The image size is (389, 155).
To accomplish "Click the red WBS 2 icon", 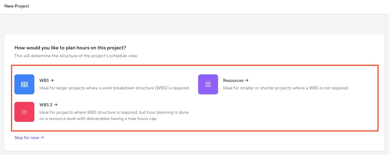I will pyautogui.click(x=24, y=112).
